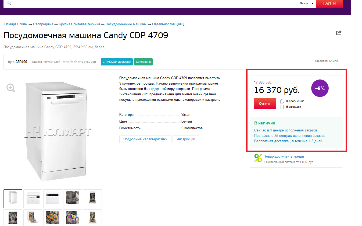The height and width of the screenshot is (226, 362).
Task: Open «Подробные характеристики»
Action: pyautogui.click(x=145, y=139)
